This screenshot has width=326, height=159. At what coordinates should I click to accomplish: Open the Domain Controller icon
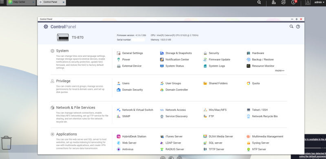point(162,90)
